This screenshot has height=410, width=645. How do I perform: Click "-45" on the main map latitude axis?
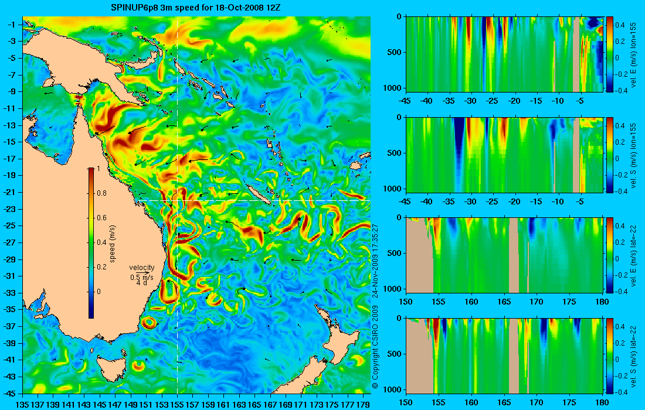9,393
